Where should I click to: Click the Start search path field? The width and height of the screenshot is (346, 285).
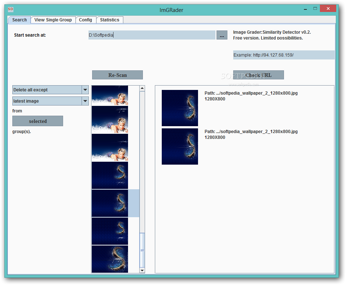point(152,35)
